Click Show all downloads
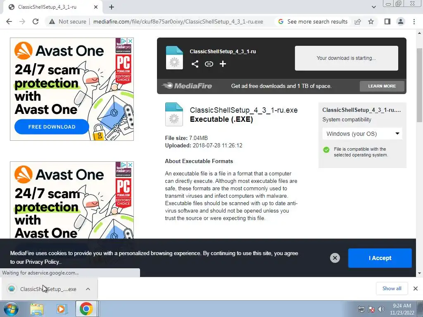This screenshot has width=423, height=317. pos(392,289)
